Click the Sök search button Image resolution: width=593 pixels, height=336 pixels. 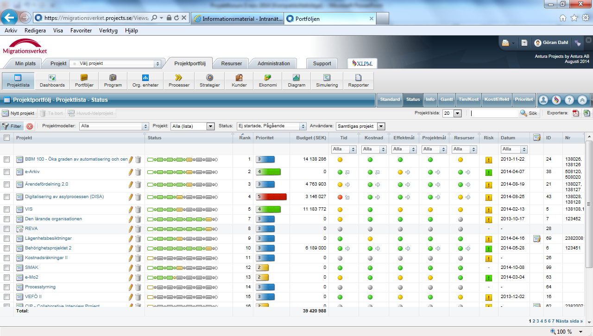point(529,113)
